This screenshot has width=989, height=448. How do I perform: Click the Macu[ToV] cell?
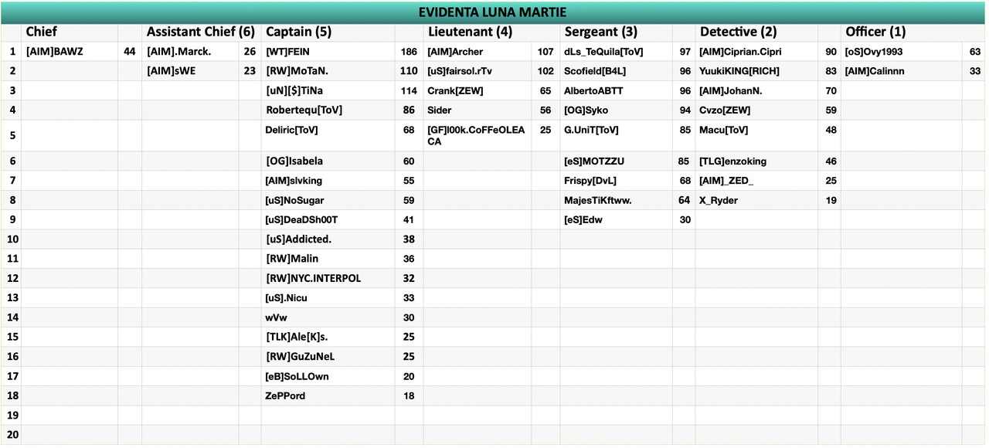(756, 135)
